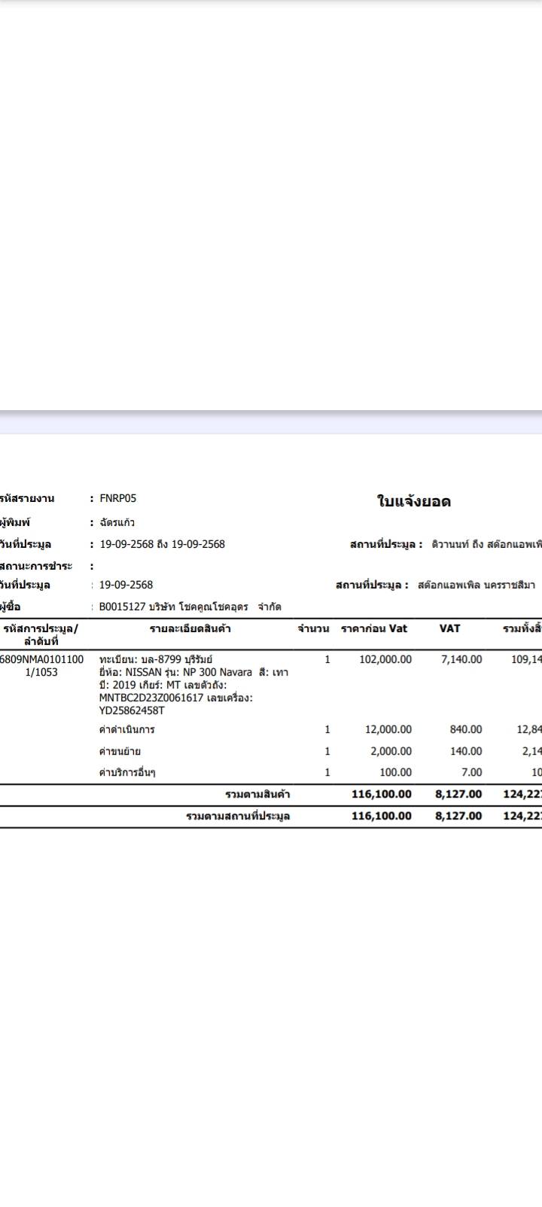Viewport: 542px width, 1207px height.
Task: Select engine number YD25862458T
Action: point(132,710)
